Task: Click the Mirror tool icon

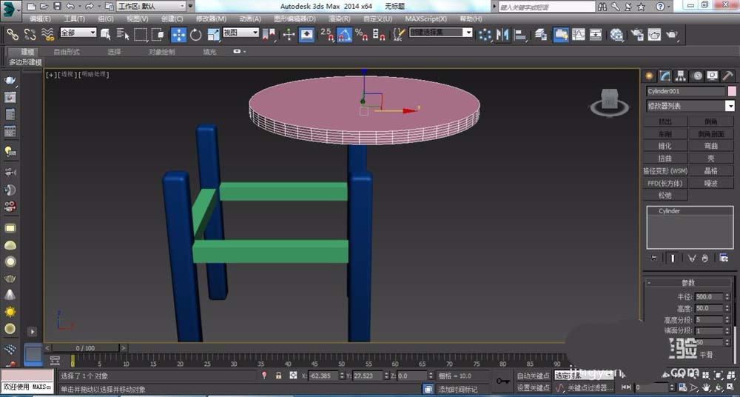Action: 503,34
